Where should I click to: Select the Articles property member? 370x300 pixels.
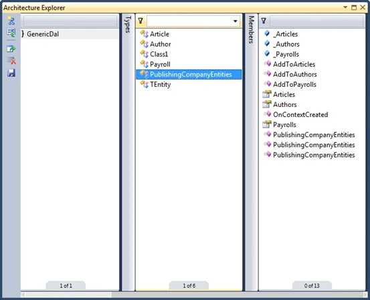tap(284, 94)
